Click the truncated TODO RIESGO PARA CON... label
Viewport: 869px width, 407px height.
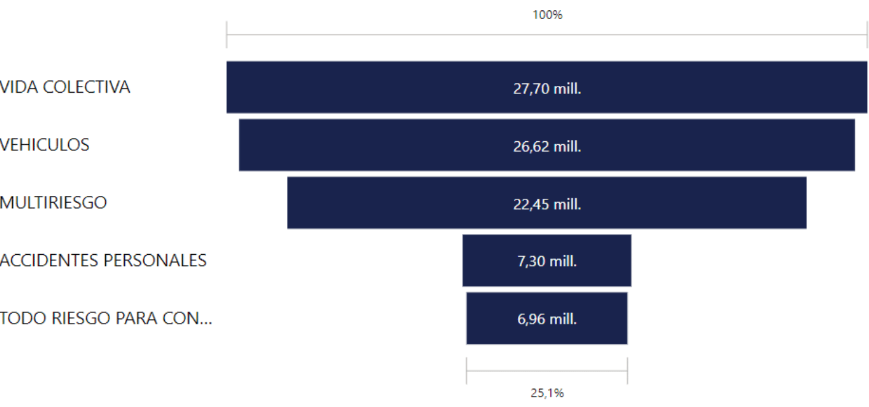[106, 318]
